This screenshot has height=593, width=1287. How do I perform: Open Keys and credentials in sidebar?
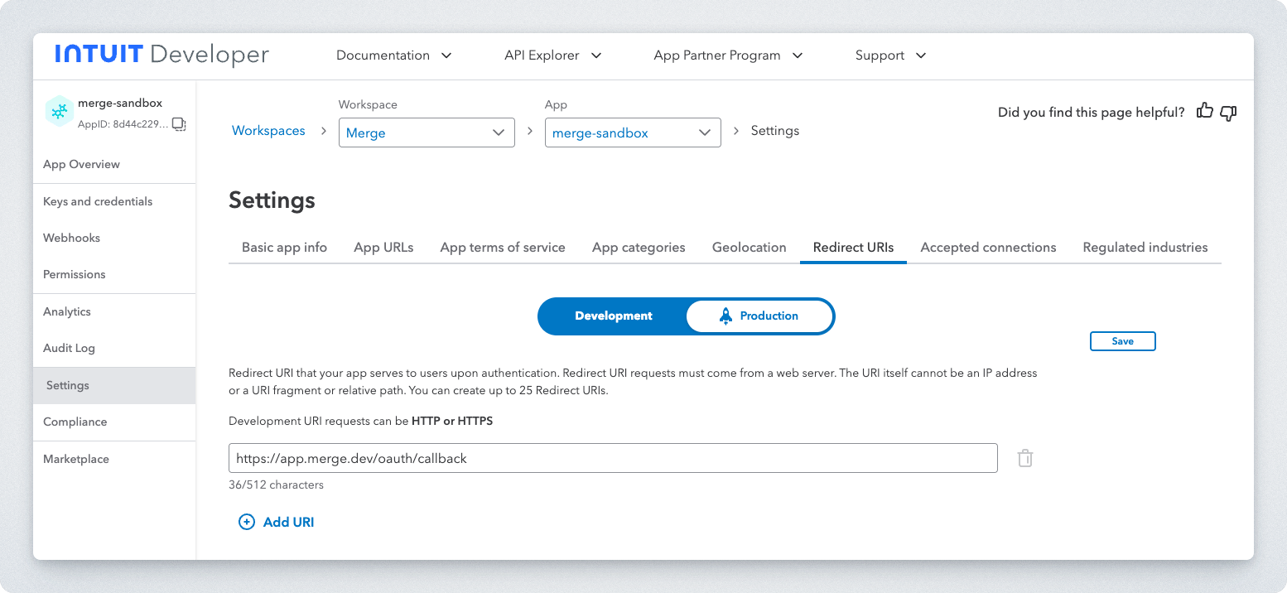(98, 201)
